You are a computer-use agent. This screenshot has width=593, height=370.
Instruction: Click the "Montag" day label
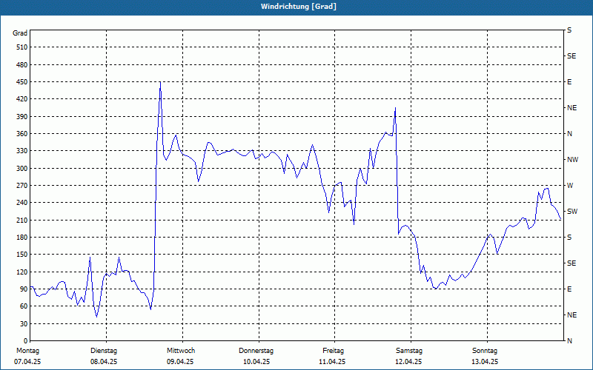[x=27, y=350]
